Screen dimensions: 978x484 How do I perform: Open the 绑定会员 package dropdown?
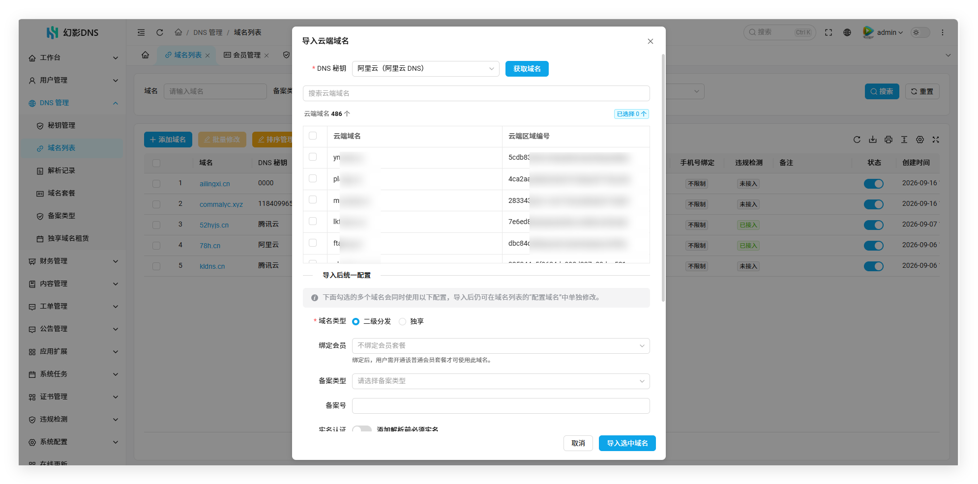[x=501, y=346]
